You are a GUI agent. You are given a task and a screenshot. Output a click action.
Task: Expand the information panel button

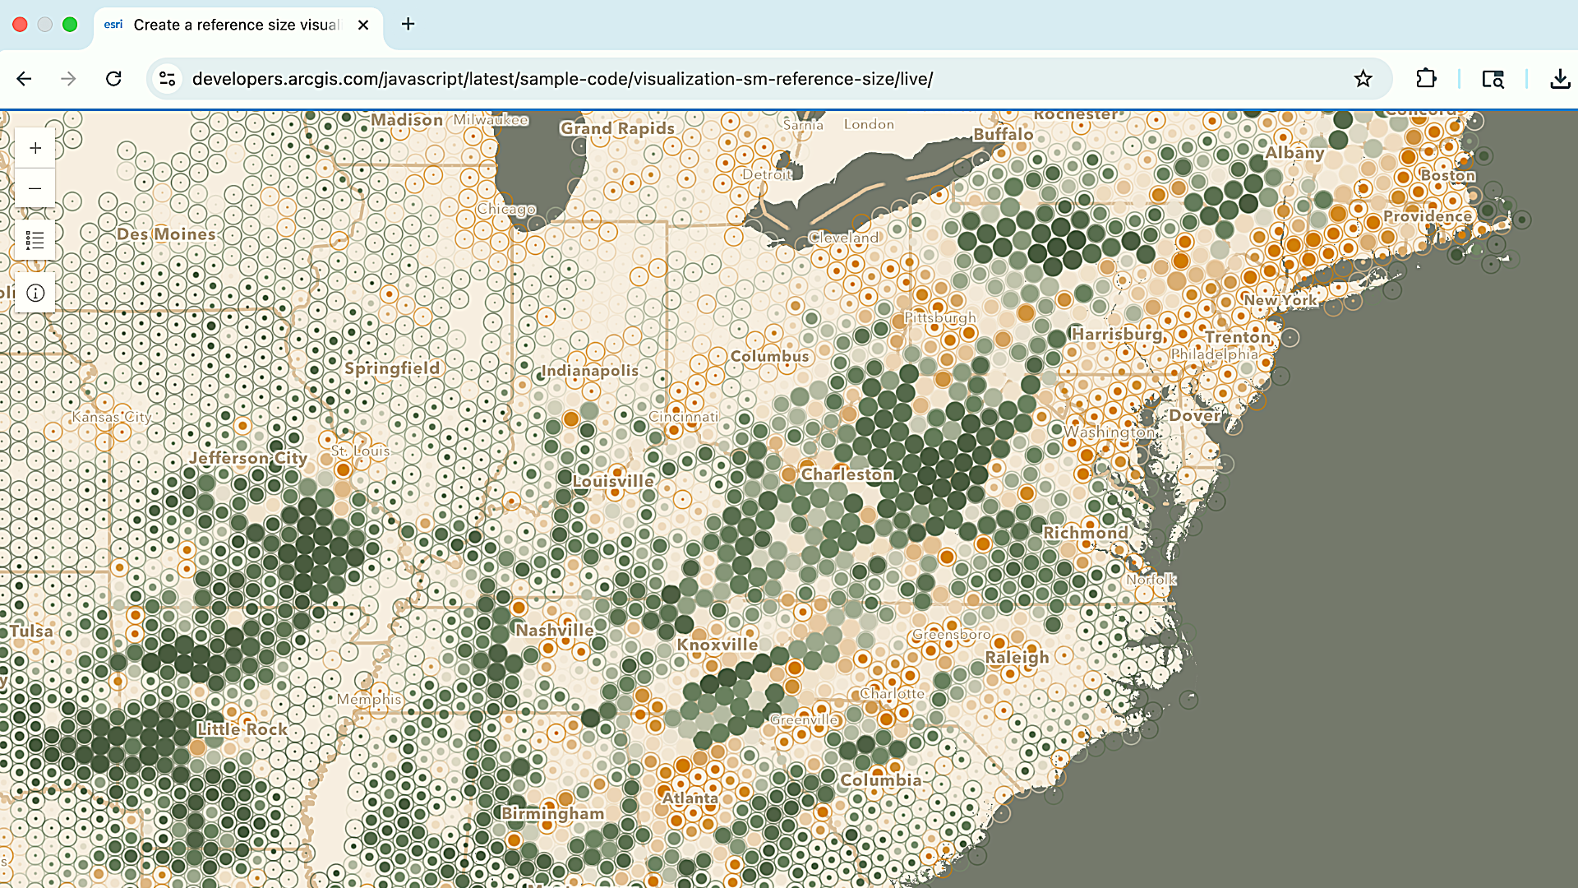(35, 293)
